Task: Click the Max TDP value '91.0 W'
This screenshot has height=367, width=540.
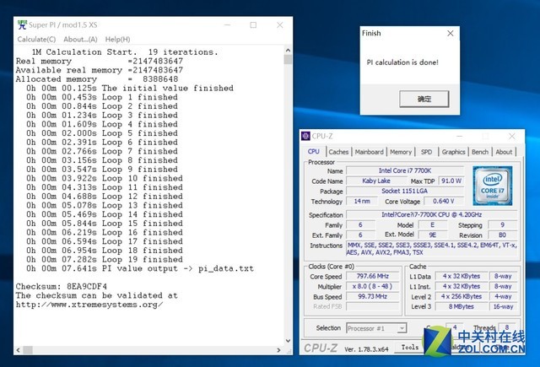Action: (451, 181)
